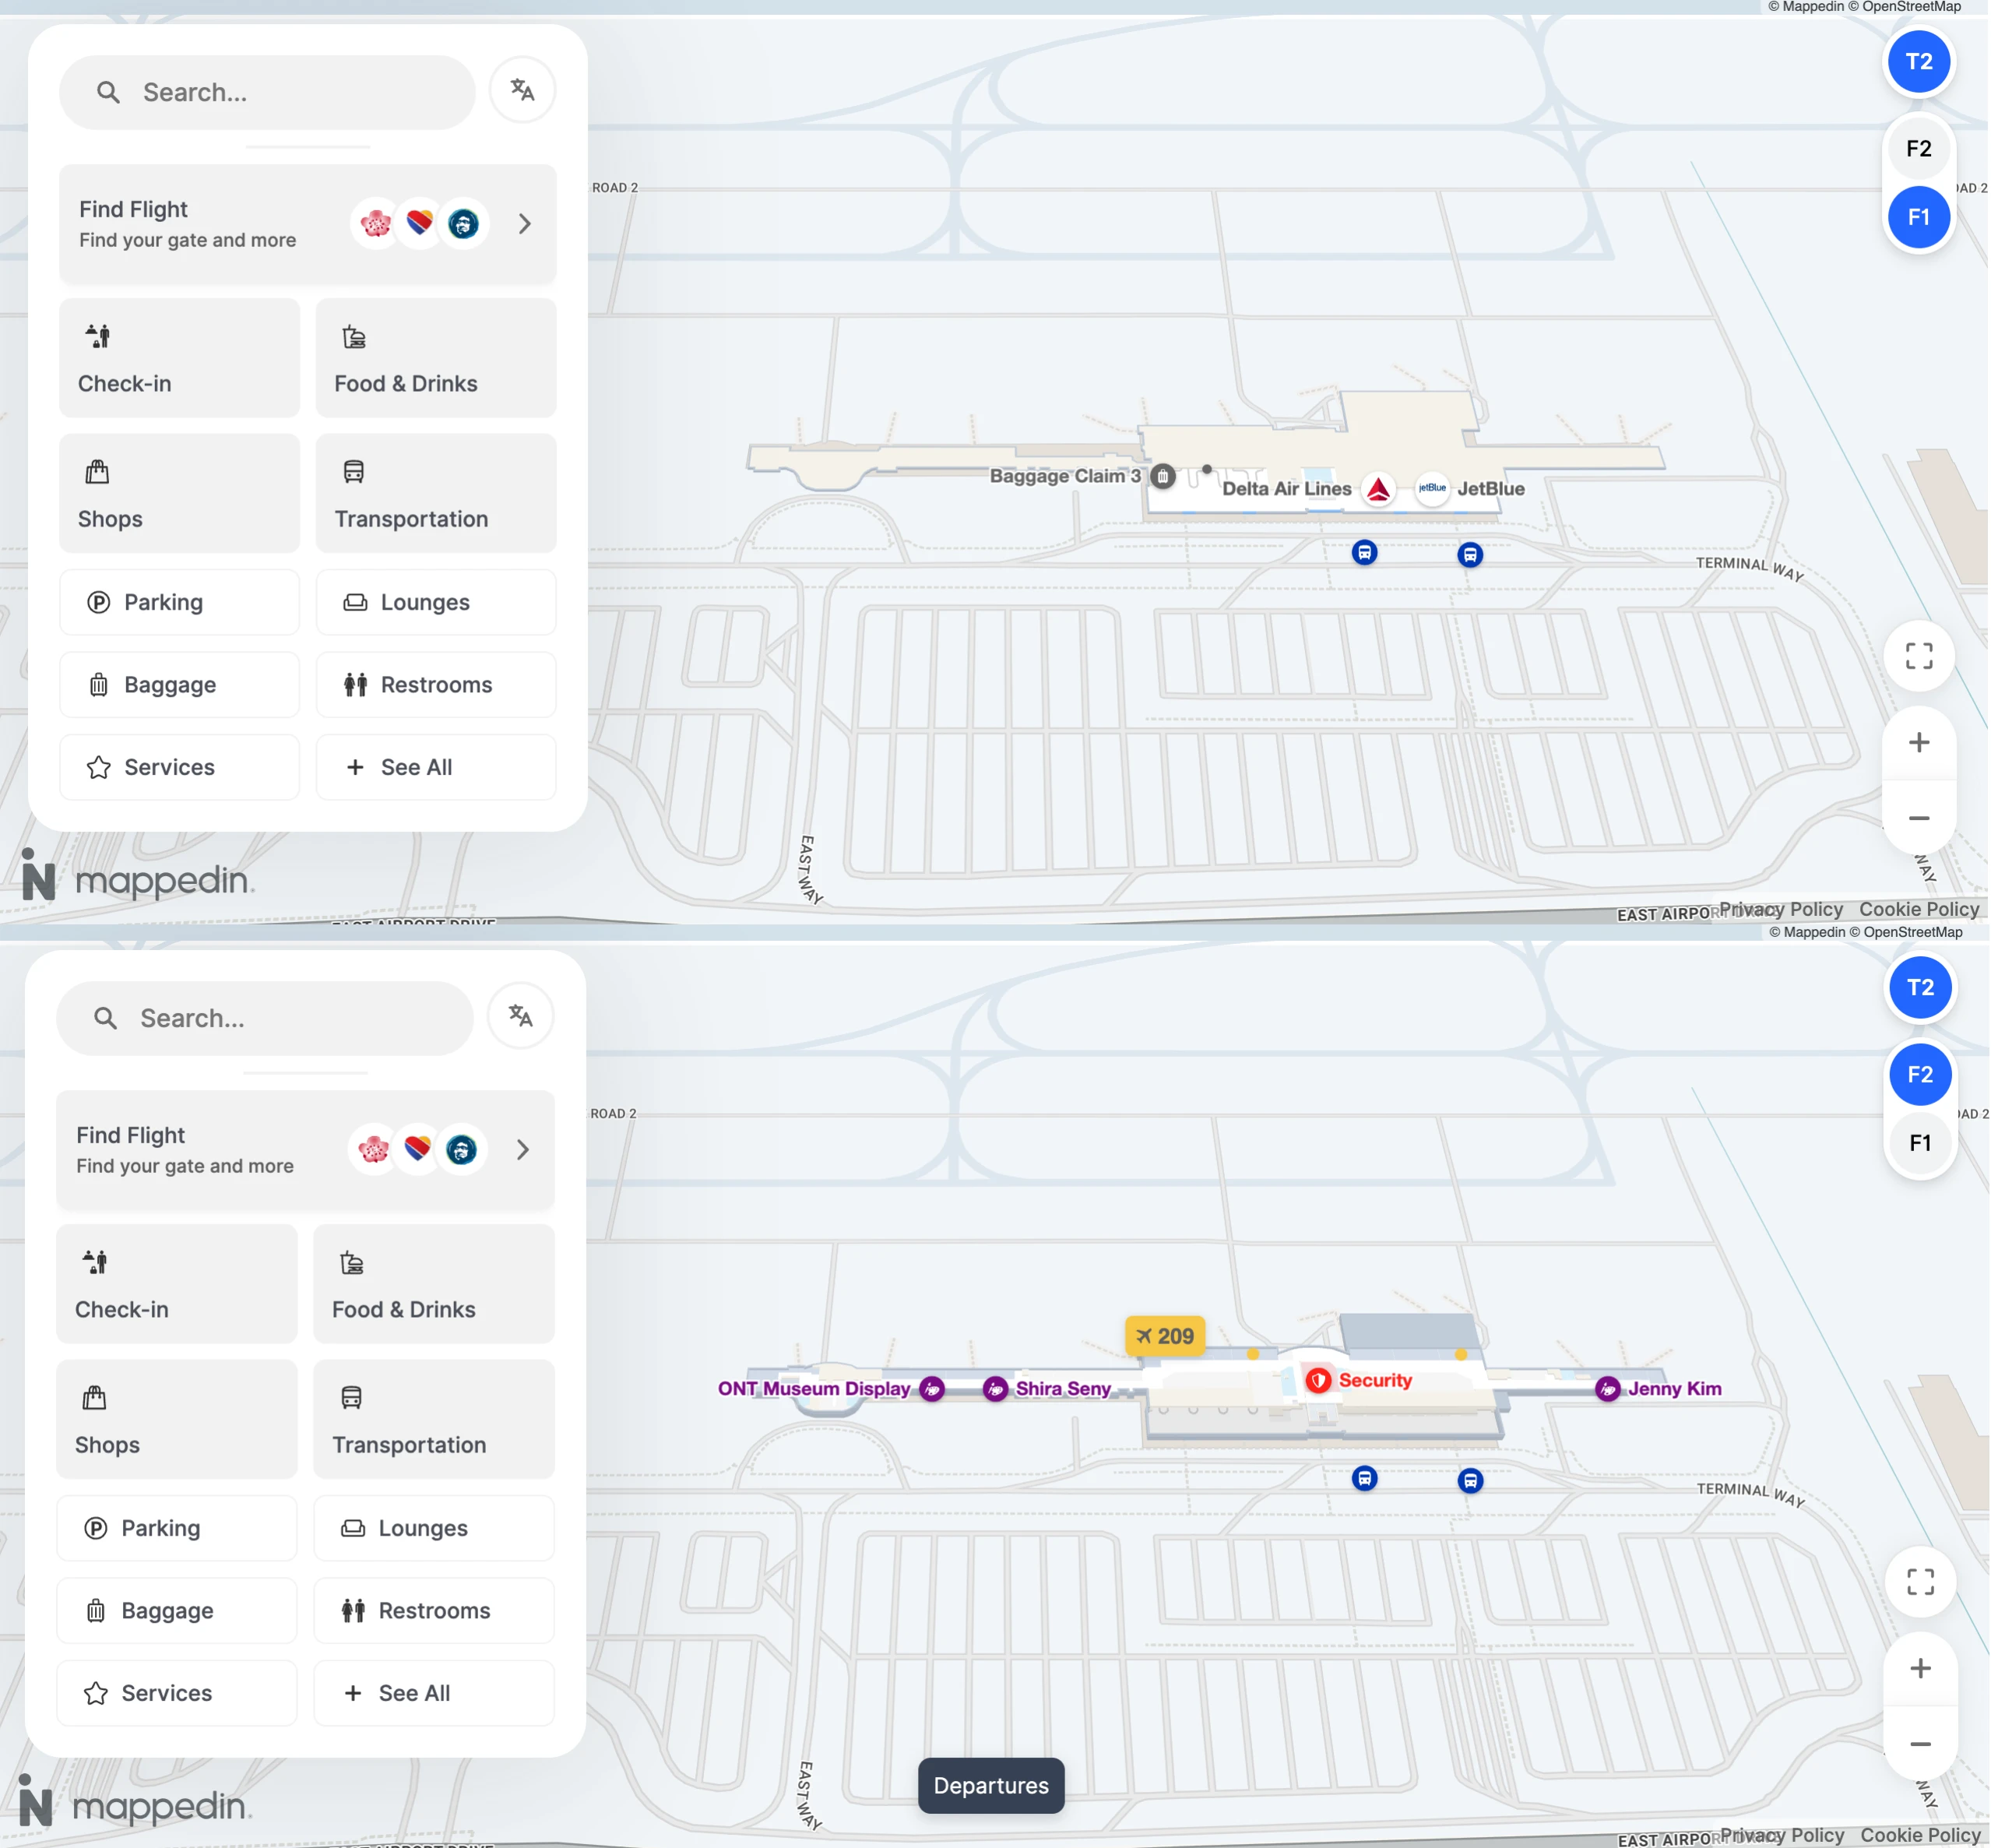Screen dimensions: 1991x1848
Task: Open the Cookie Policy link
Action: [x=1920, y=909]
